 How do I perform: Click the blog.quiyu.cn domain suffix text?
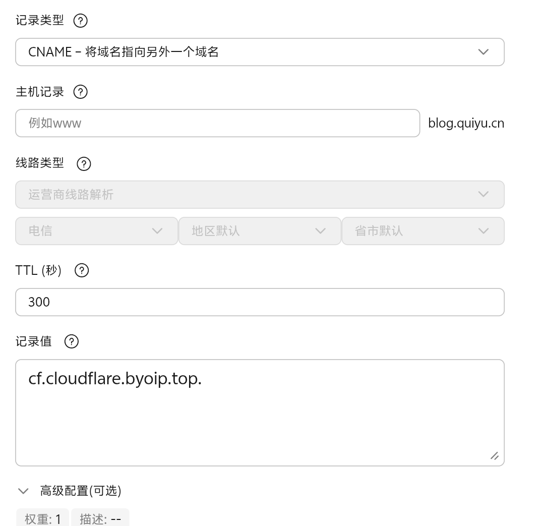[x=466, y=123]
